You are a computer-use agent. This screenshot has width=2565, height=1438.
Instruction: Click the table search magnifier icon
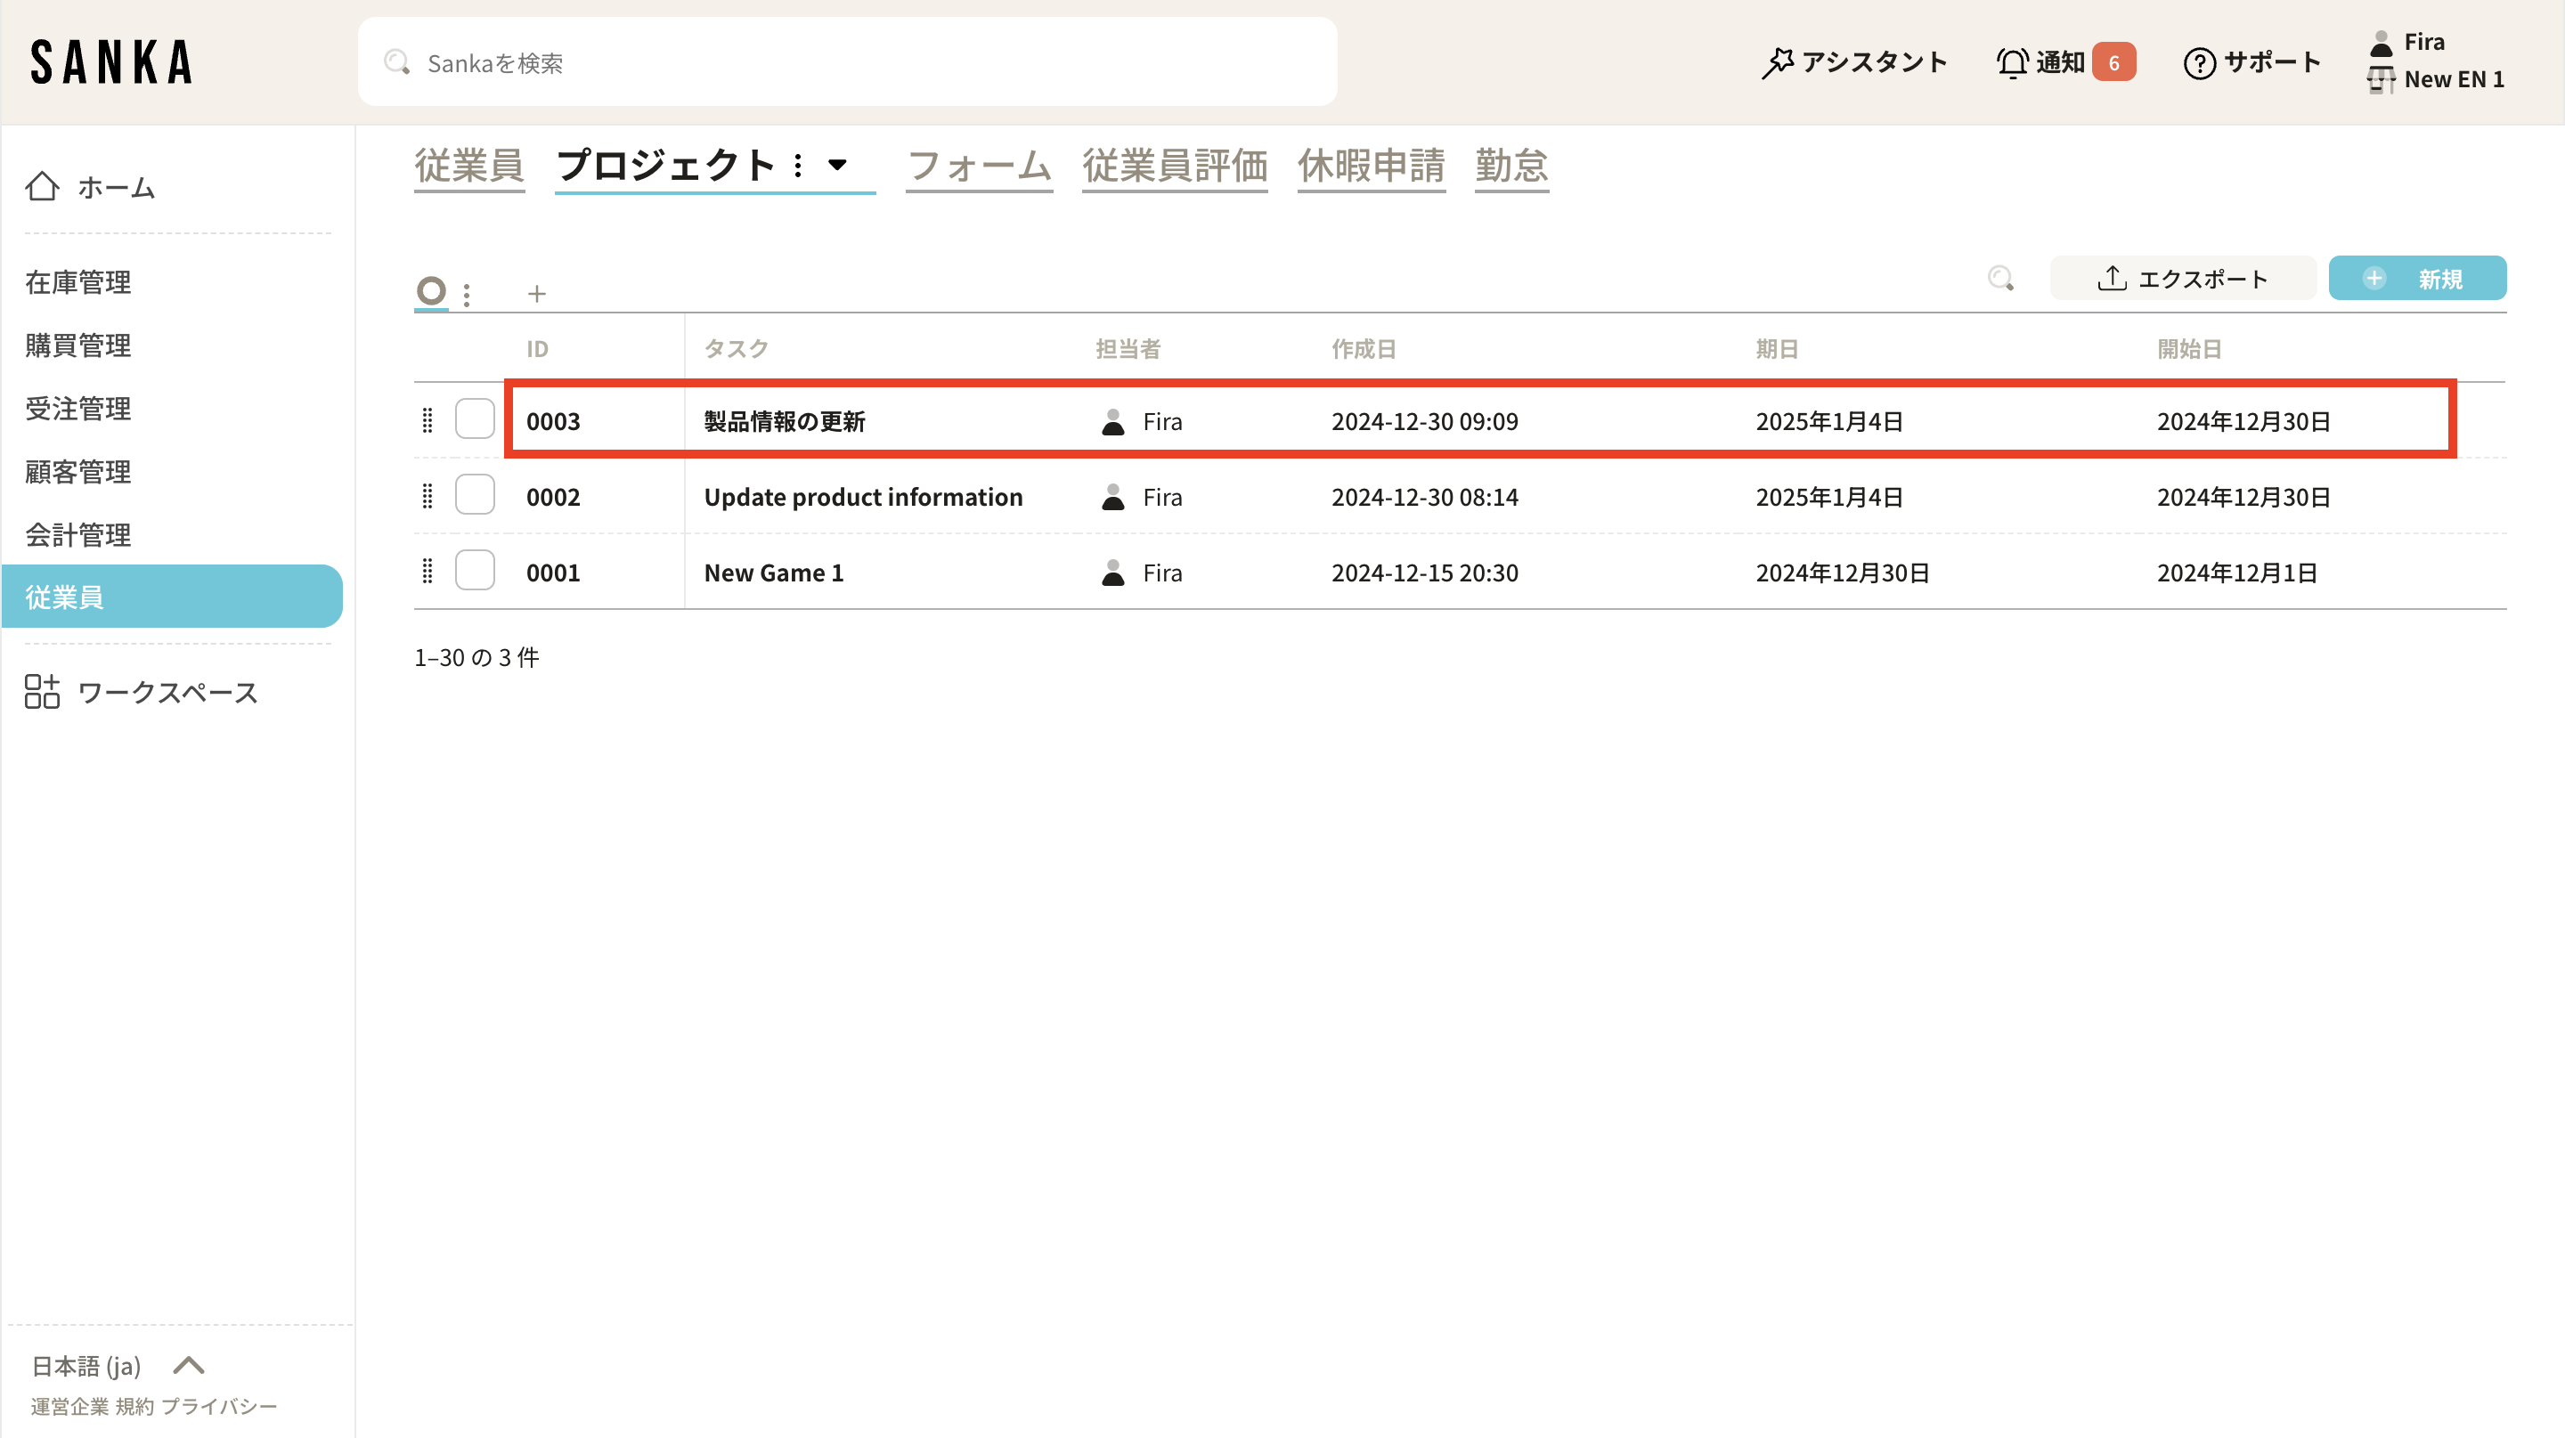coord(2000,279)
